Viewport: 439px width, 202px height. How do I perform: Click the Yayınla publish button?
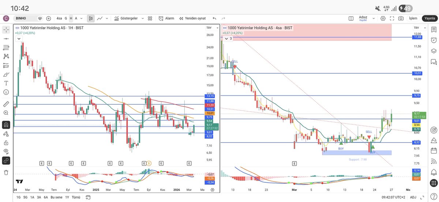click(429, 18)
